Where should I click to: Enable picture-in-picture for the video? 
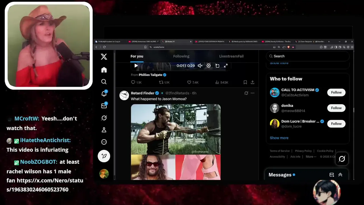[217, 66]
